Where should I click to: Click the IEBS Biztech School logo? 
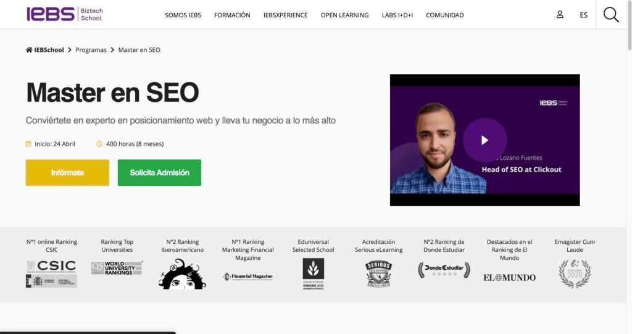coord(64,14)
